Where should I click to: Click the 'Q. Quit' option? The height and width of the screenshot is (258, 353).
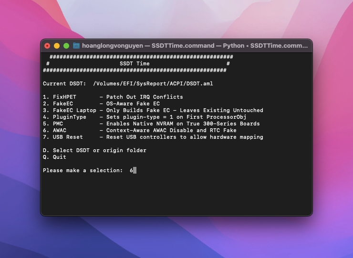54,157
